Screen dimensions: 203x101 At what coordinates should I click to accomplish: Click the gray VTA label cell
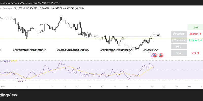[x=178, y=53]
